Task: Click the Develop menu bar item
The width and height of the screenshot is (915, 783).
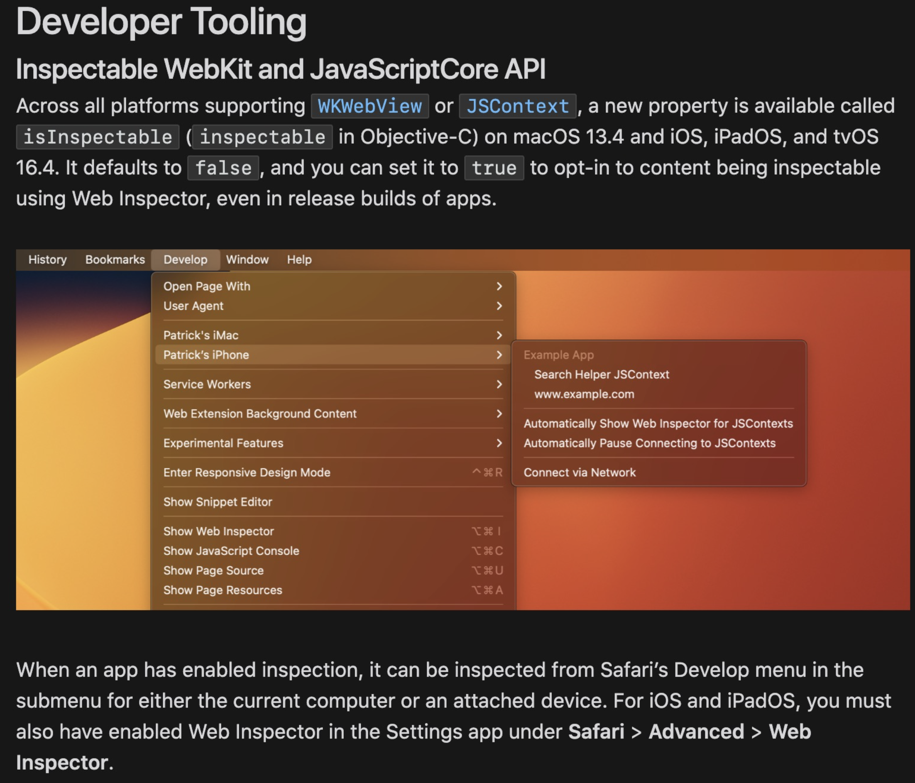Action: click(186, 259)
